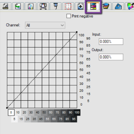Click the 0 label on the vertical axis
The width and height of the screenshot is (134, 134).
click(x=81, y=105)
